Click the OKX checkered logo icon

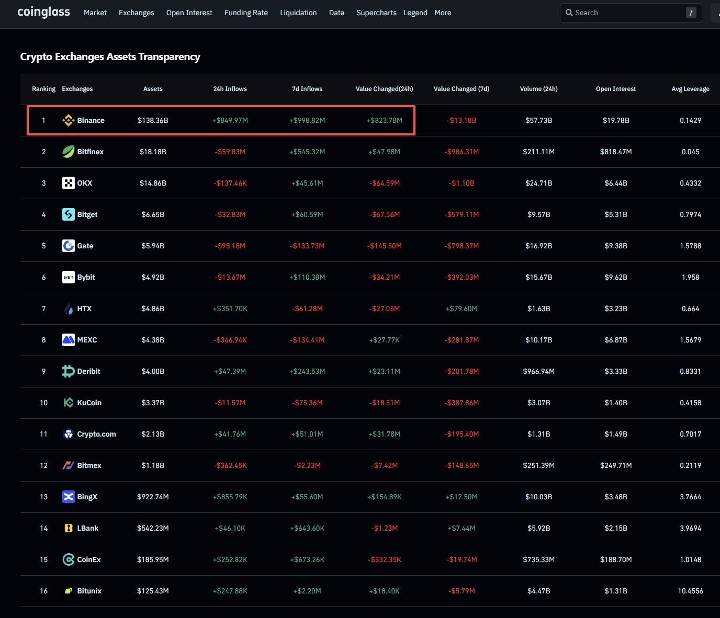coord(68,183)
